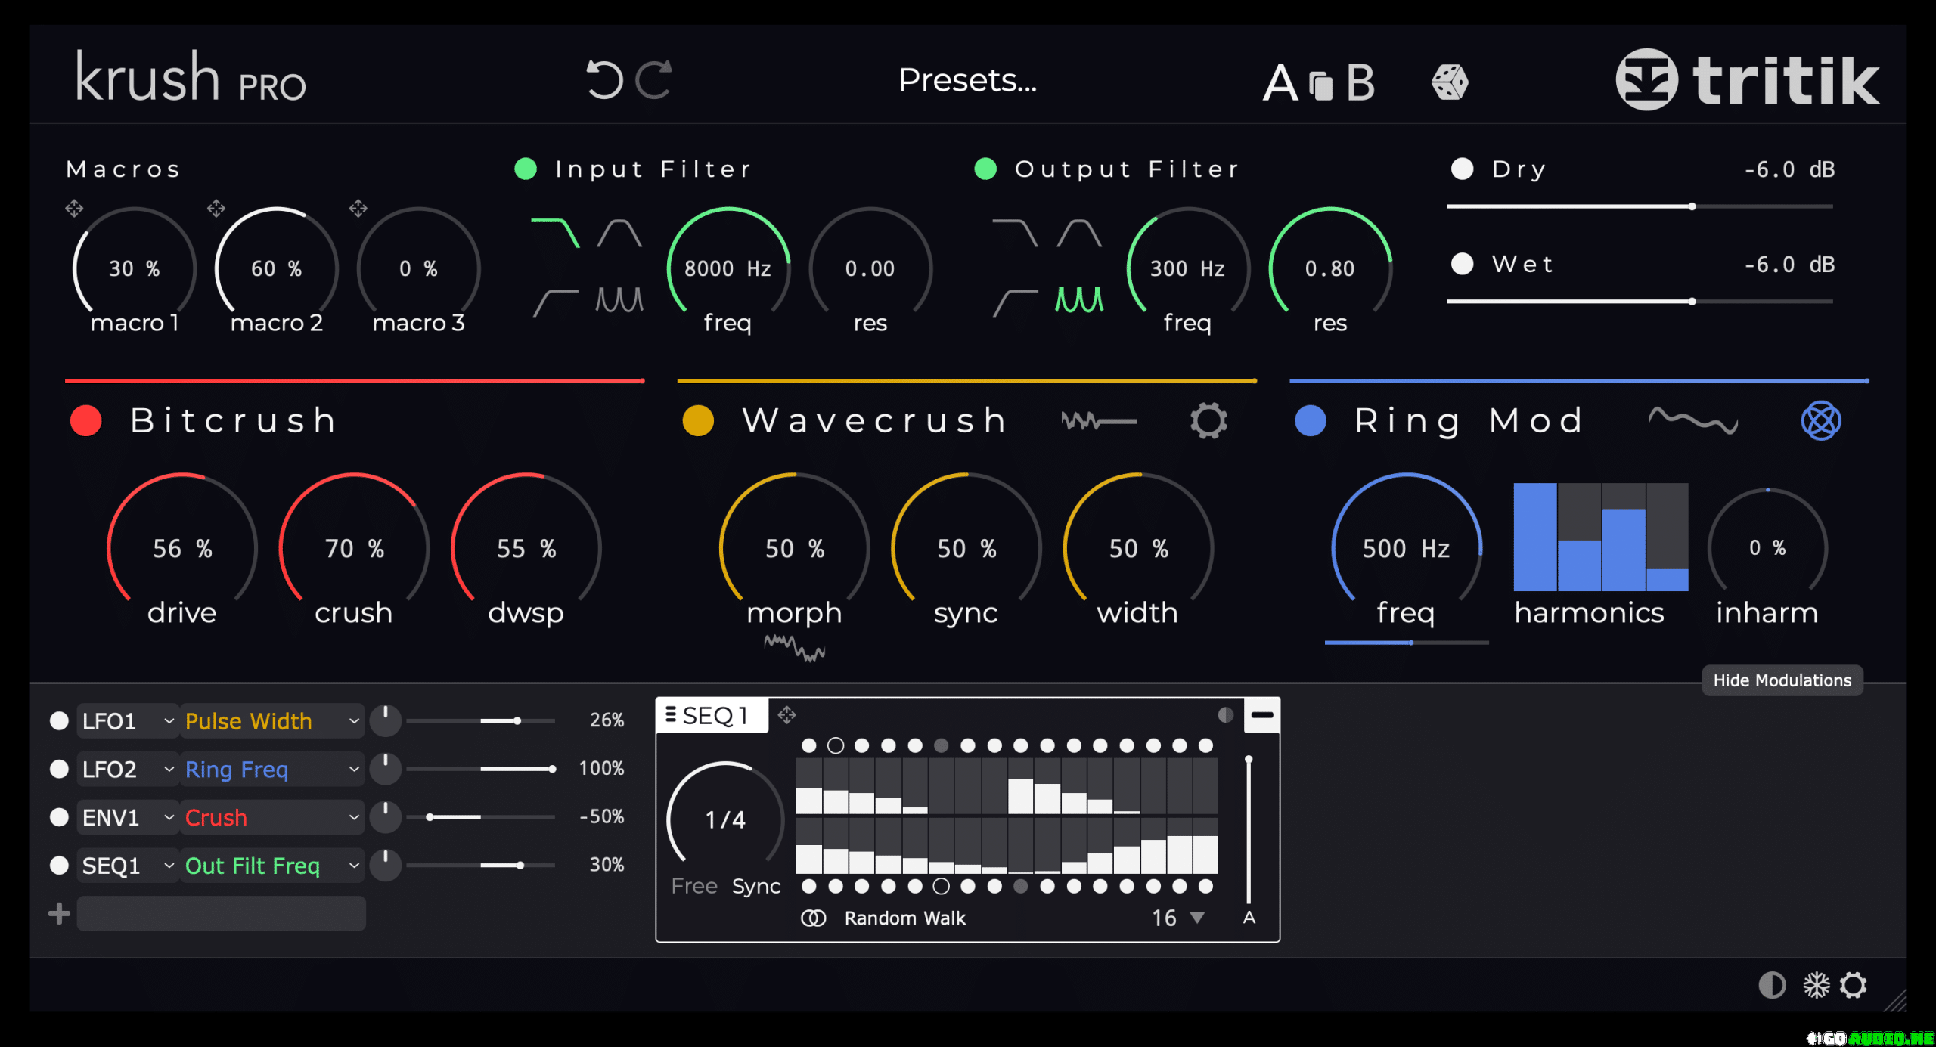Click the Hide Modulations button
Image resolution: width=1936 pixels, height=1047 pixels.
tap(1782, 680)
